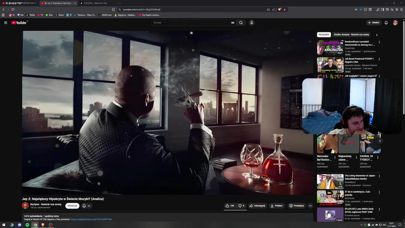The image size is (405, 228).
Task: Open the Filman.cc bookmark
Action: click(85, 15)
